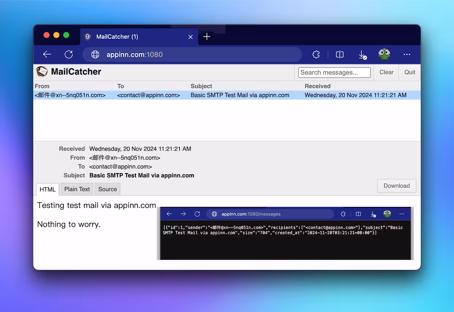Close the MailCatcher (1) tab
Screen dimensions: 454x312
point(191,37)
